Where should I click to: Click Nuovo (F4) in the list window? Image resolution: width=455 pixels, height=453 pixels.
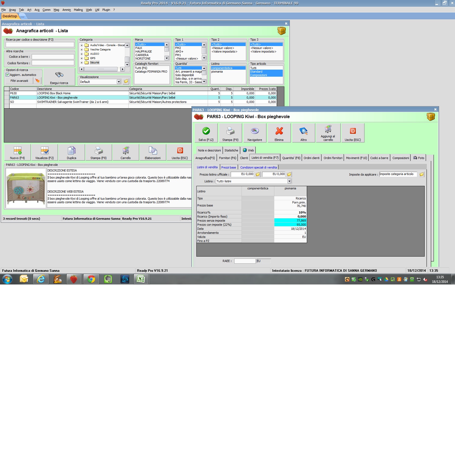[x=17, y=152]
